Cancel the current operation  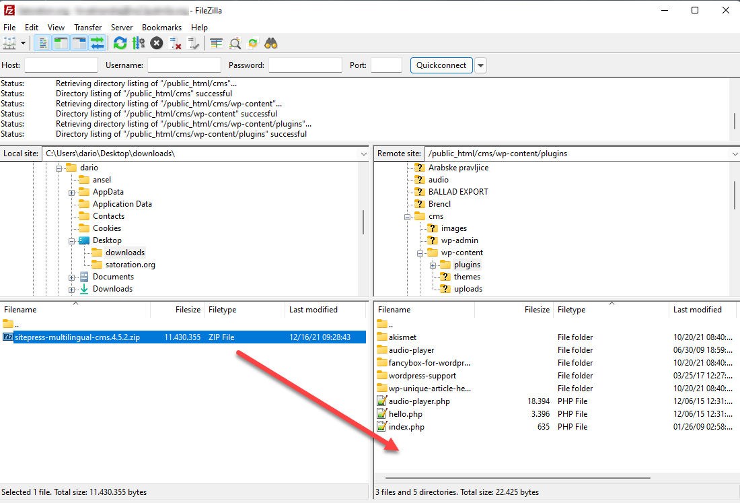(x=157, y=44)
